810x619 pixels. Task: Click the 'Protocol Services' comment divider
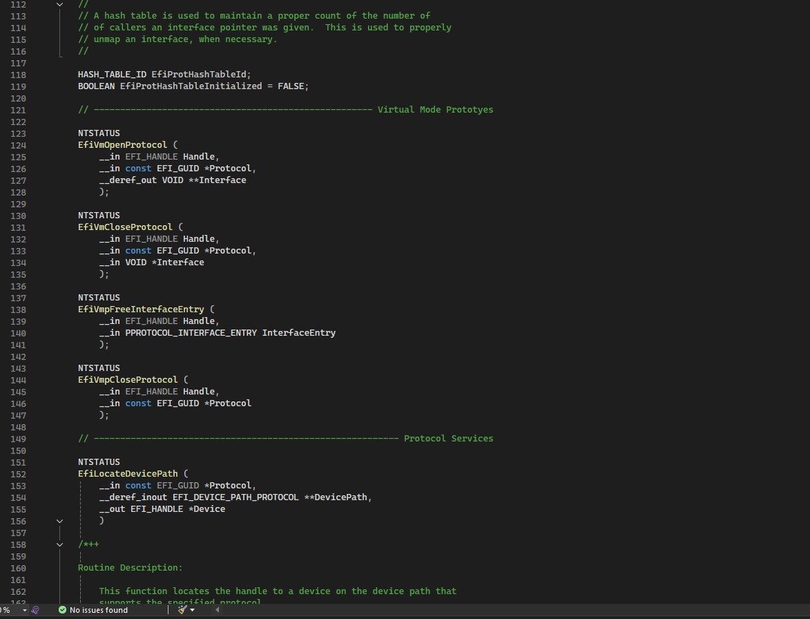[448, 439]
